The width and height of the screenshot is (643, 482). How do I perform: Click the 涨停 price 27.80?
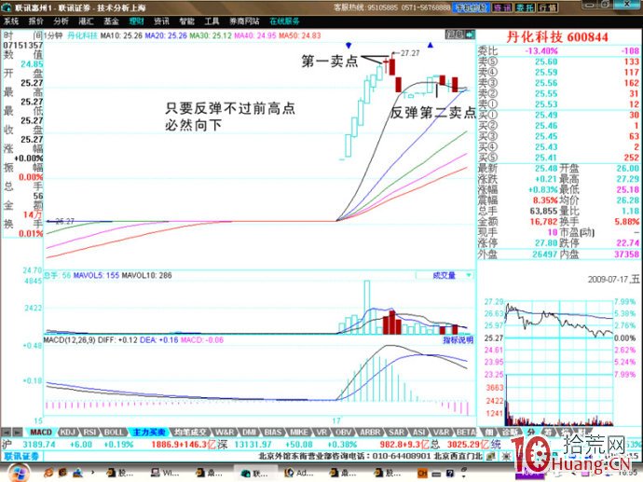[546, 242]
